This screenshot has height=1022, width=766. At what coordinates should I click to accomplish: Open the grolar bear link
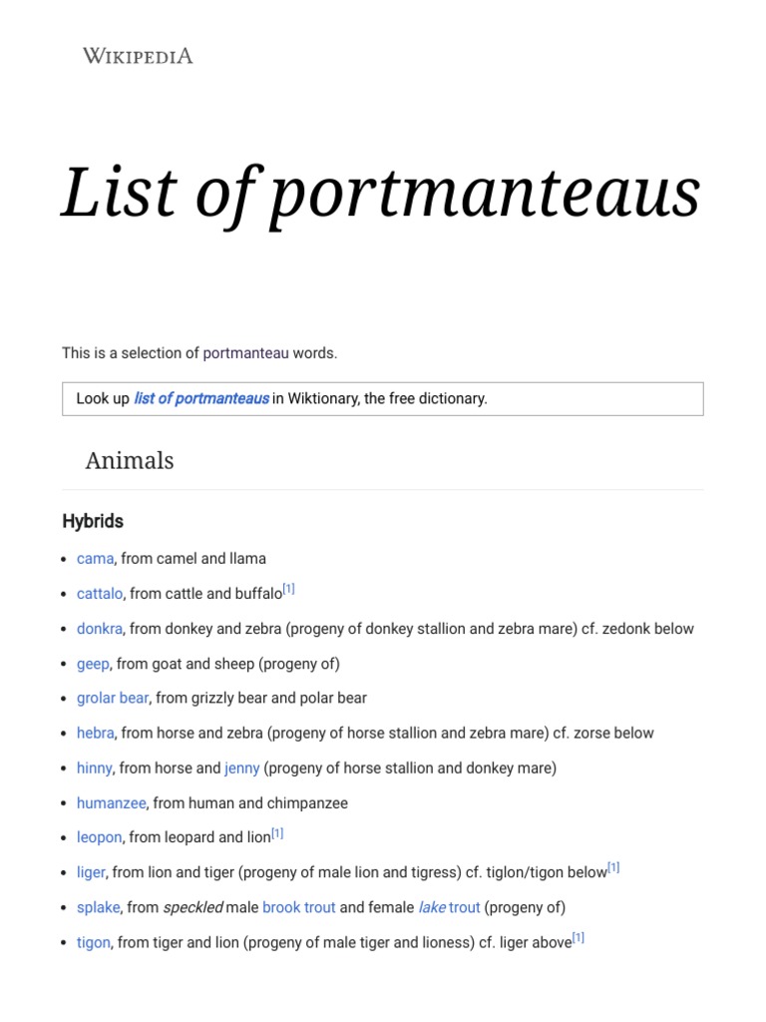[x=113, y=698]
